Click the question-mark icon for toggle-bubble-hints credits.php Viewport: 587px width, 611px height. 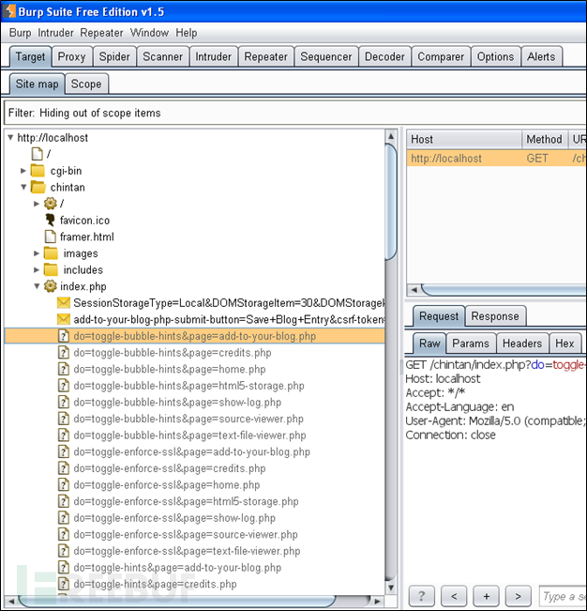pyautogui.click(x=64, y=353)
